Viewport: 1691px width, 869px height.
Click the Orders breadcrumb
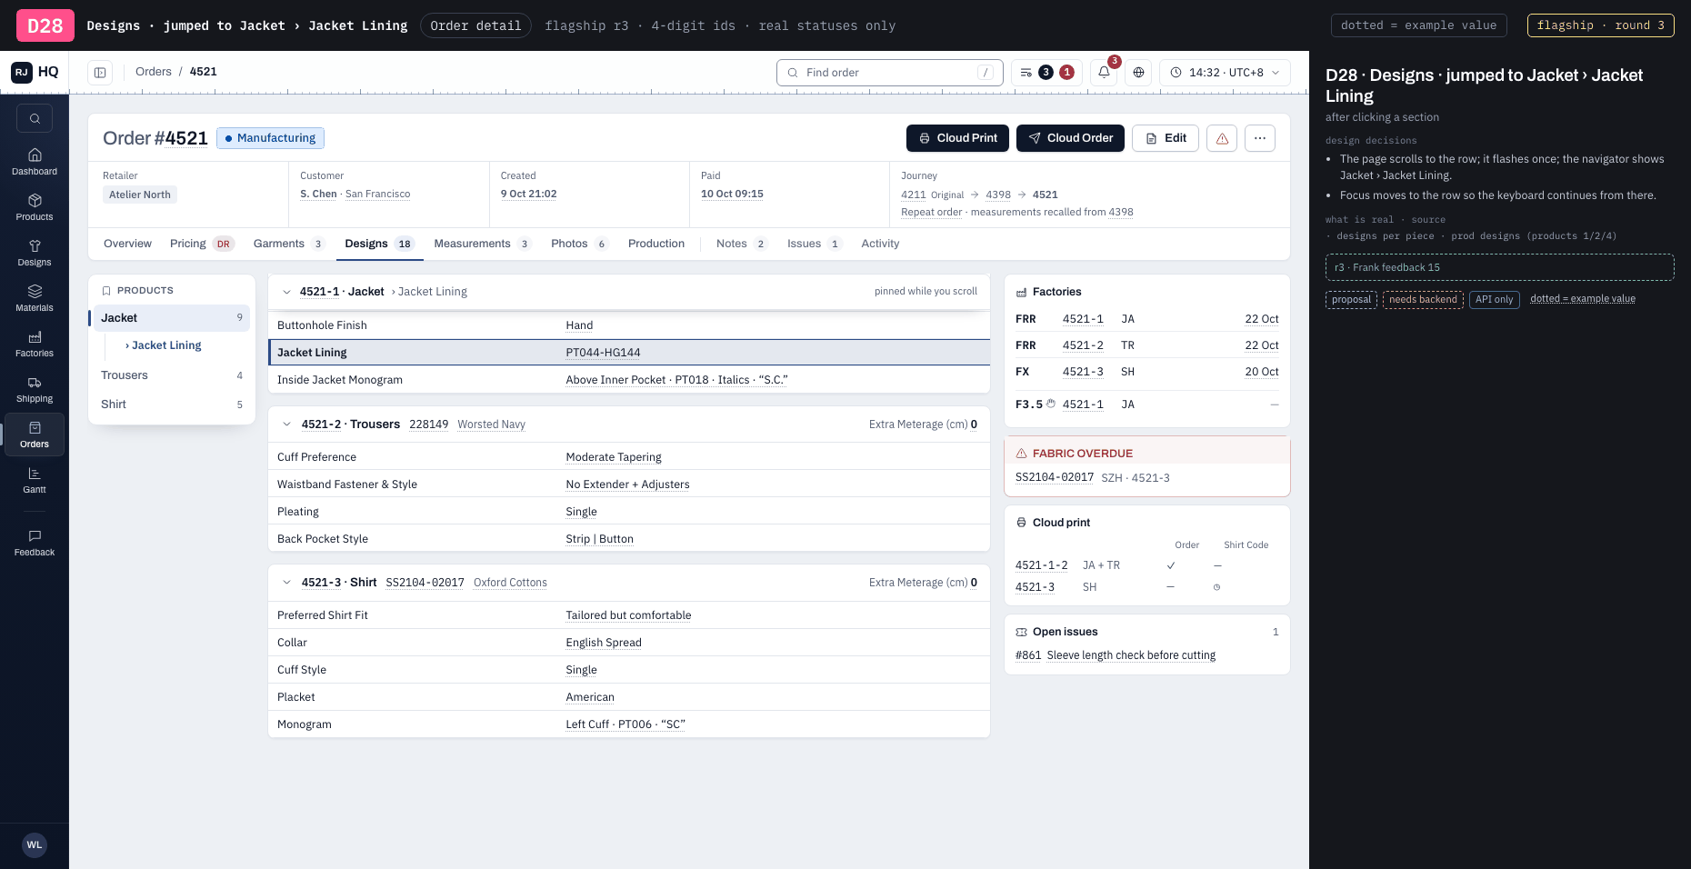(154, 72)
